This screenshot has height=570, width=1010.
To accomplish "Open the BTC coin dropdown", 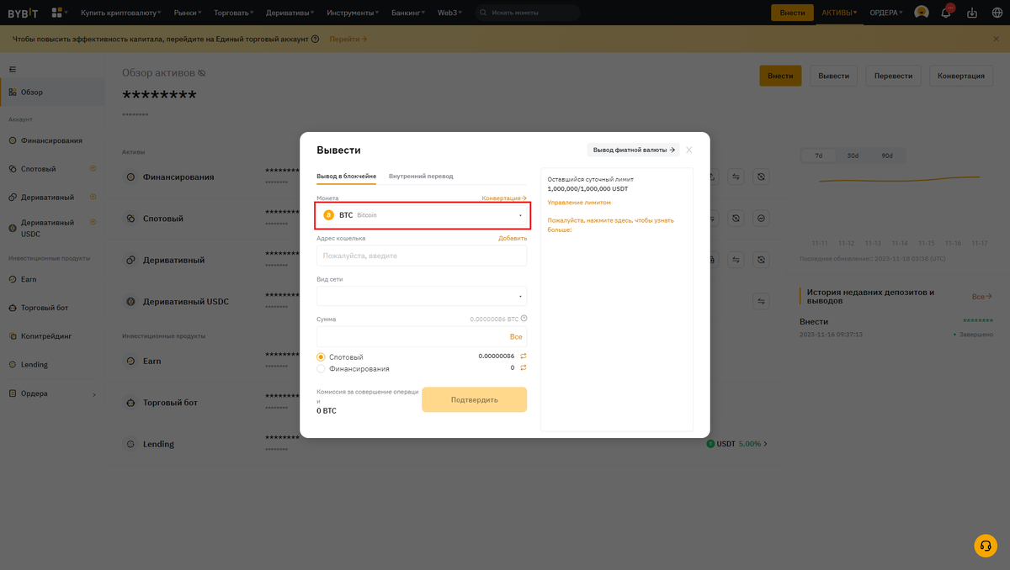I will click(423, 215).
